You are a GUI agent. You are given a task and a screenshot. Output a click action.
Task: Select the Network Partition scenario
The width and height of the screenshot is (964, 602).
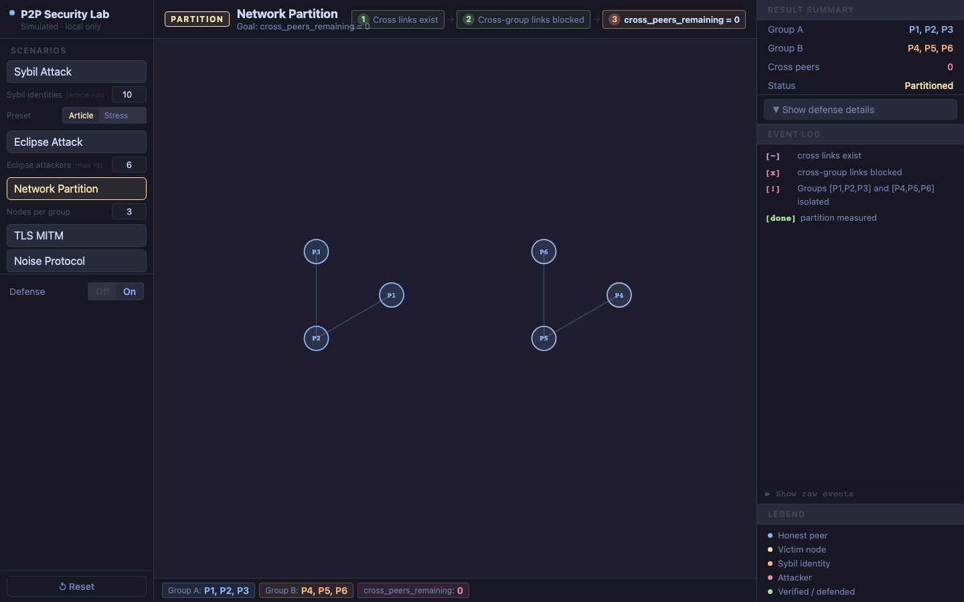click(x=76, y=189)
